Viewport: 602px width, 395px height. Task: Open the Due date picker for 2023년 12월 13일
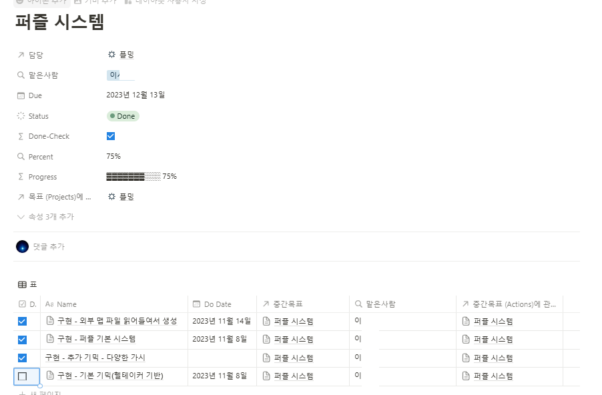[136, 95]
